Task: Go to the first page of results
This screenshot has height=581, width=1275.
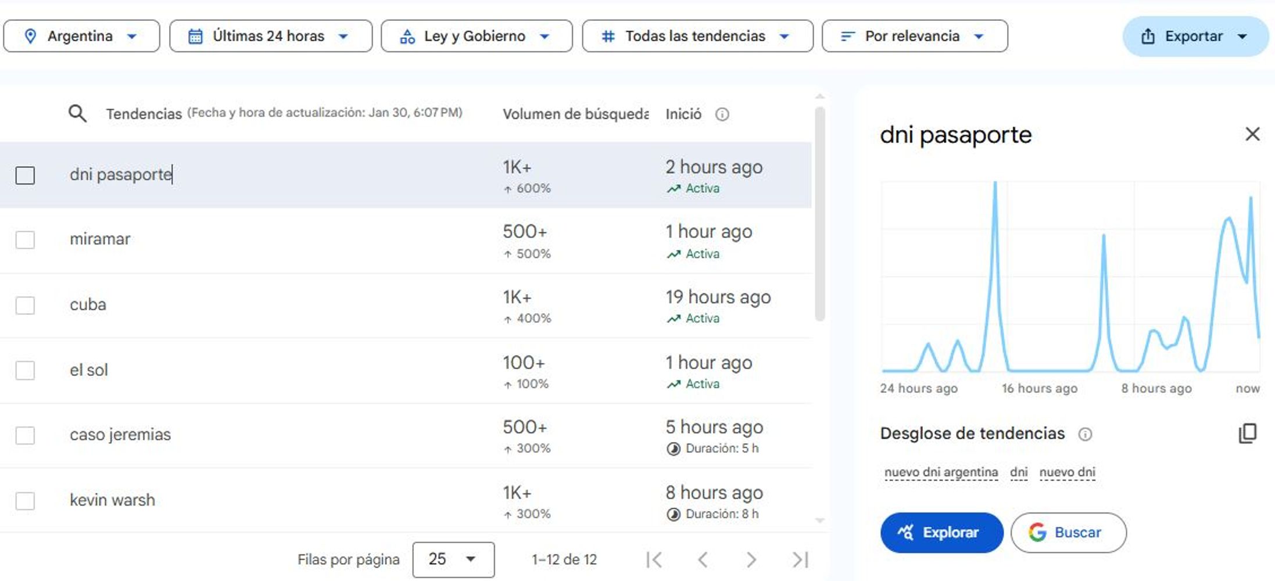Action: click(654, 560)
